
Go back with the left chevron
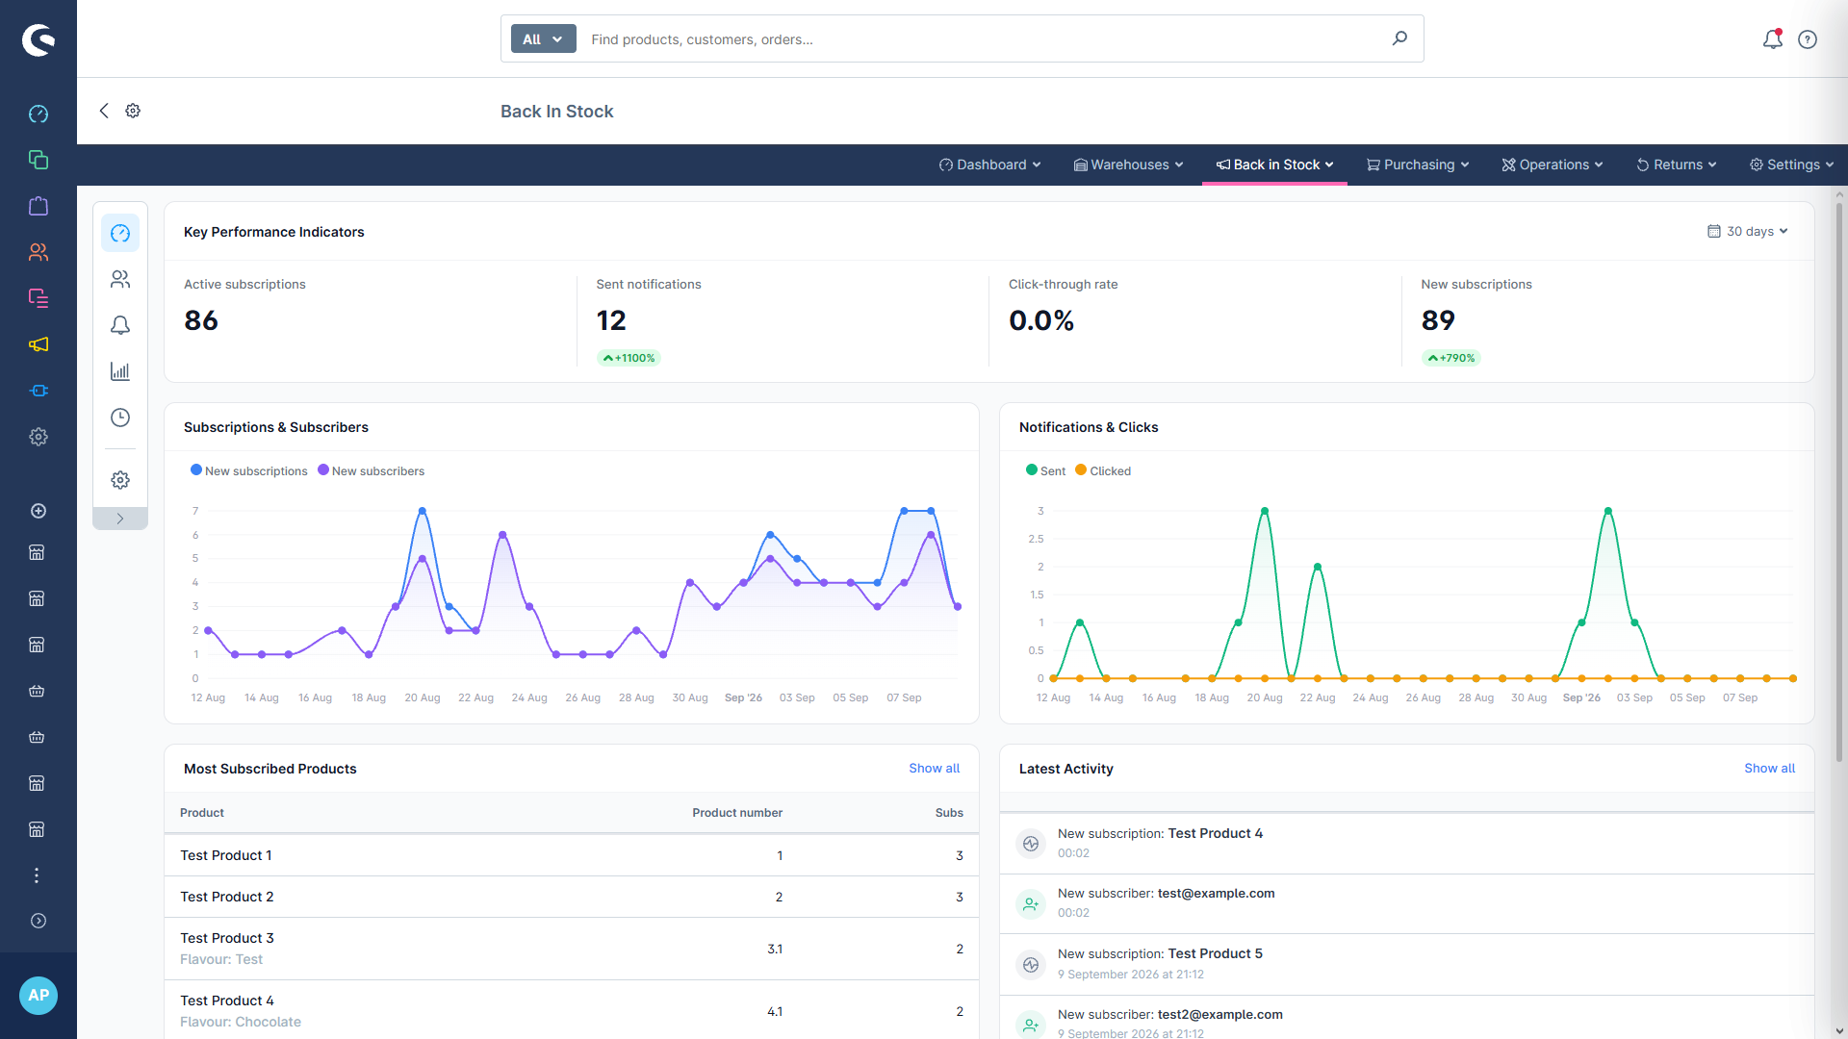click(x=104, y=111)
